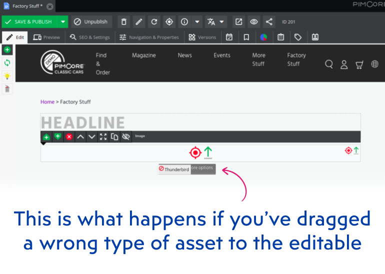The width and height of the screenshot is (385, 274).
Task: Switch to the Preview tab
Action: [x=46, y=37]
